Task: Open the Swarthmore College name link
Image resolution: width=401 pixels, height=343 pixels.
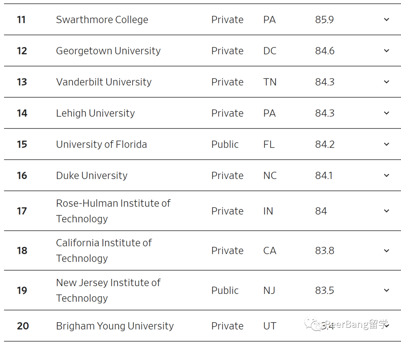Action: point(102,20)
